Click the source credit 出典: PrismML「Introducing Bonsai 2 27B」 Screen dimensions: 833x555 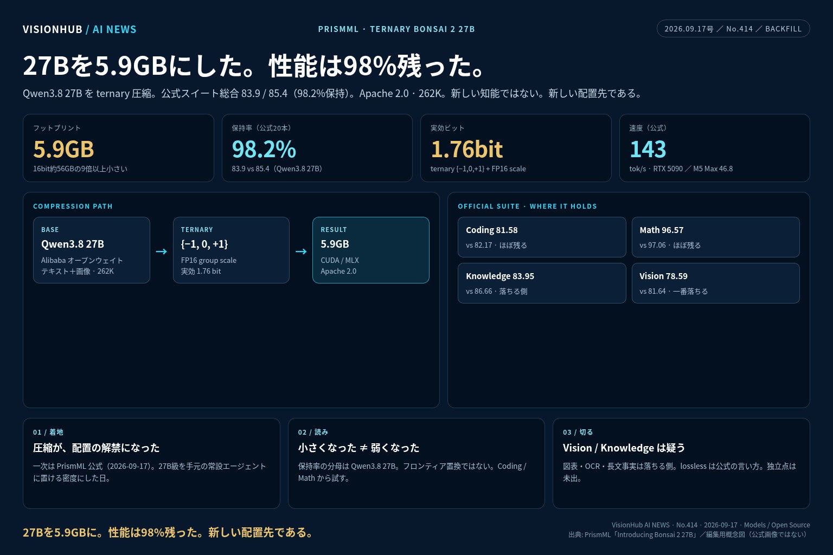(689, 534)
